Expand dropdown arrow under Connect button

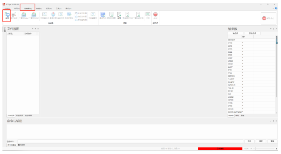tap(7, 20)
